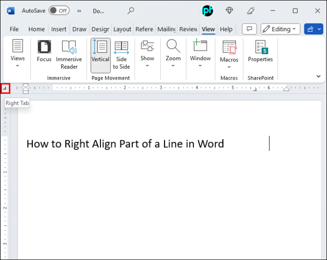Select Side to Side page movement
The width and height of the screenshot is (327, 260).
pyautogui.click(x=121, y=55)
